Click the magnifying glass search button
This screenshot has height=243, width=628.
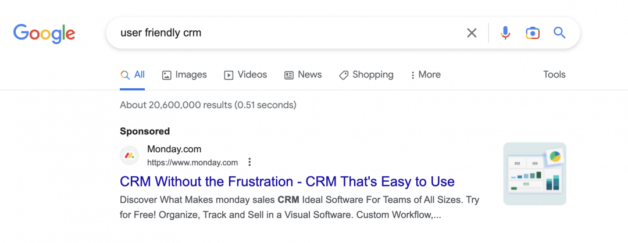559,33
